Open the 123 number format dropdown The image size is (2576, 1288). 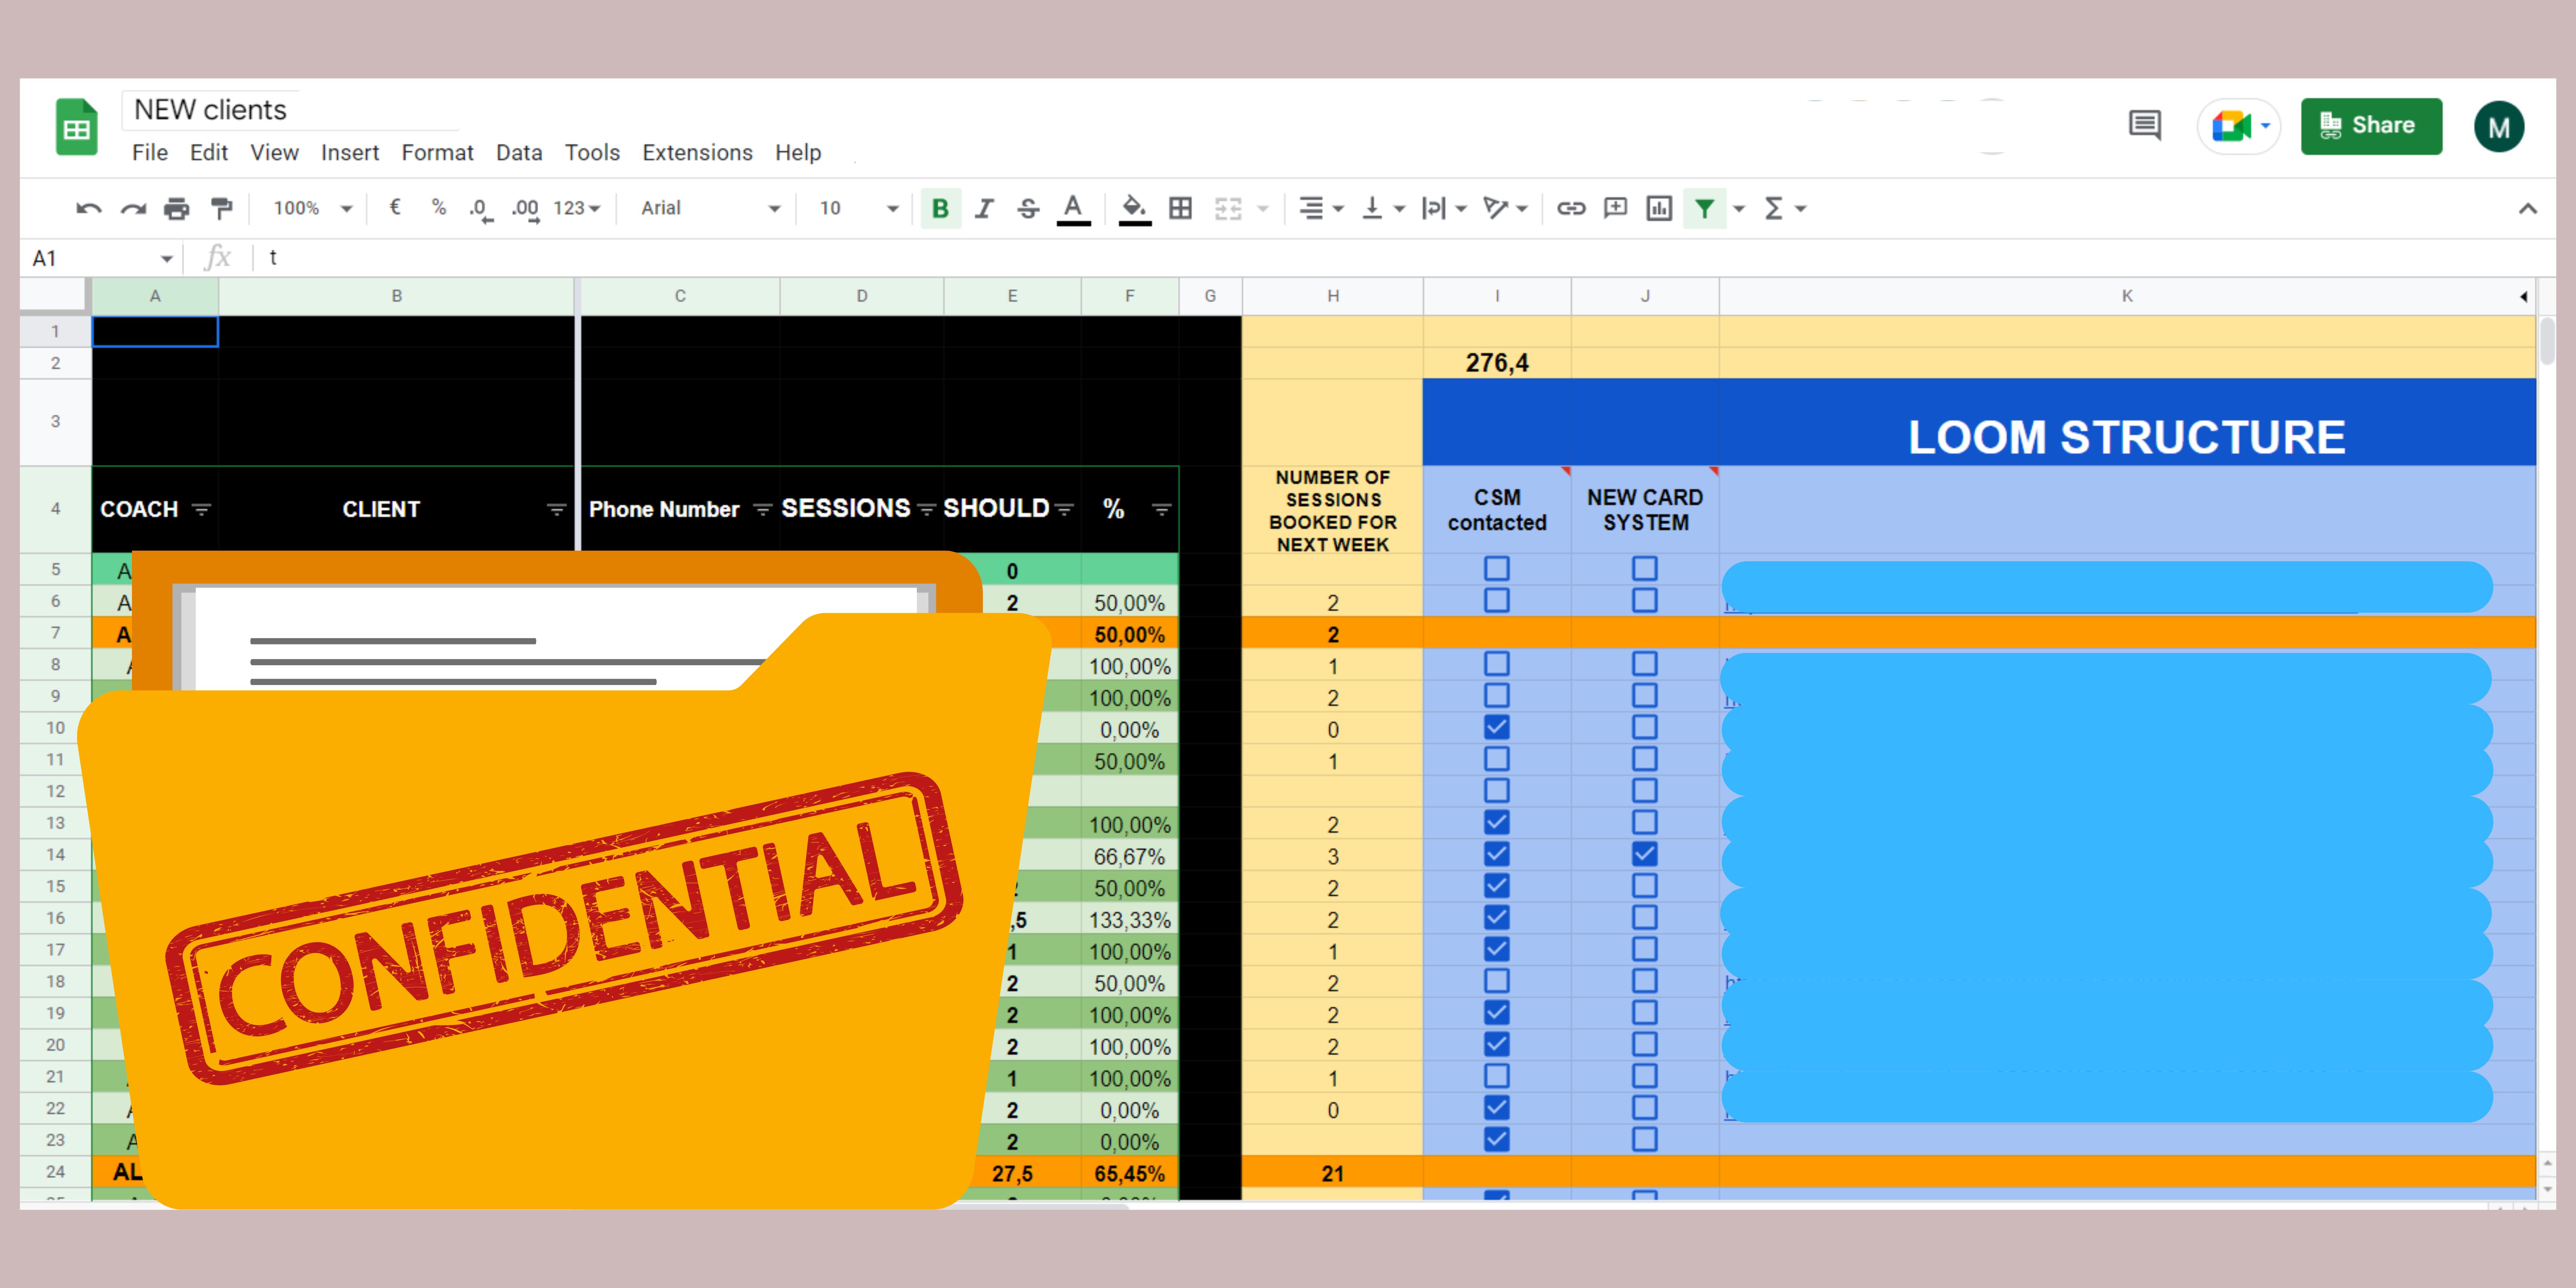pyautogui.click(x=577, y=208)
